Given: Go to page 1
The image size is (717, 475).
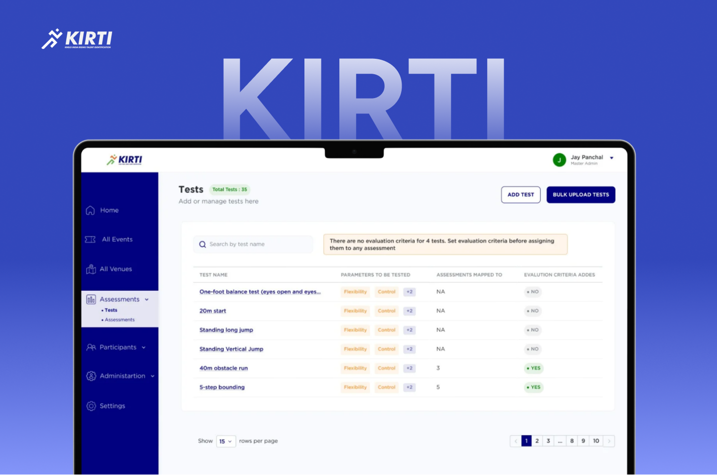Looking at the screenshot, I should pyautogui.click(x=526, y=441).
